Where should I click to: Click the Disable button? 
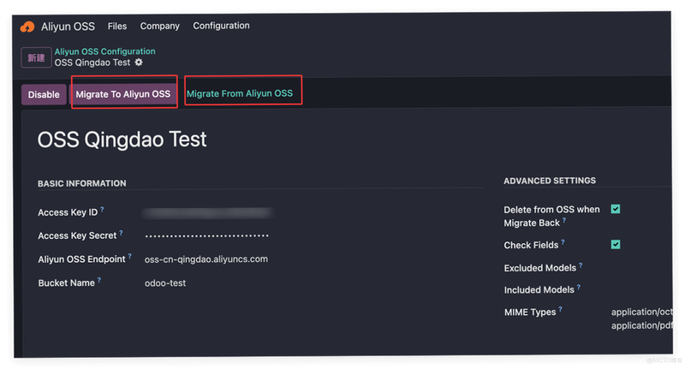(x=44, y=94)
